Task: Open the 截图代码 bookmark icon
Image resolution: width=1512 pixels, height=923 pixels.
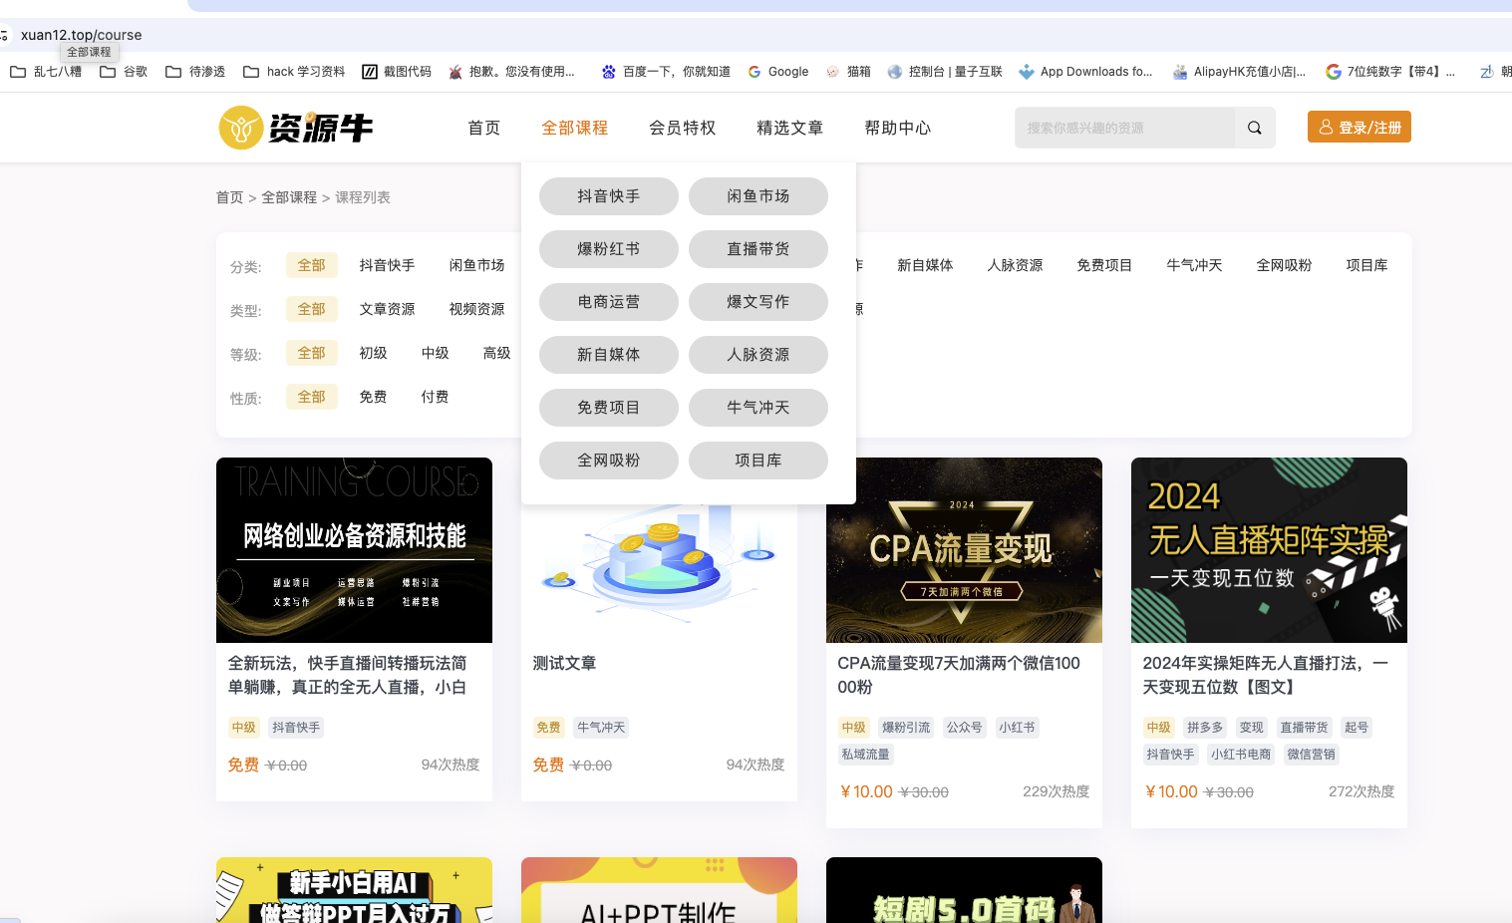Action: click(371, 71)
